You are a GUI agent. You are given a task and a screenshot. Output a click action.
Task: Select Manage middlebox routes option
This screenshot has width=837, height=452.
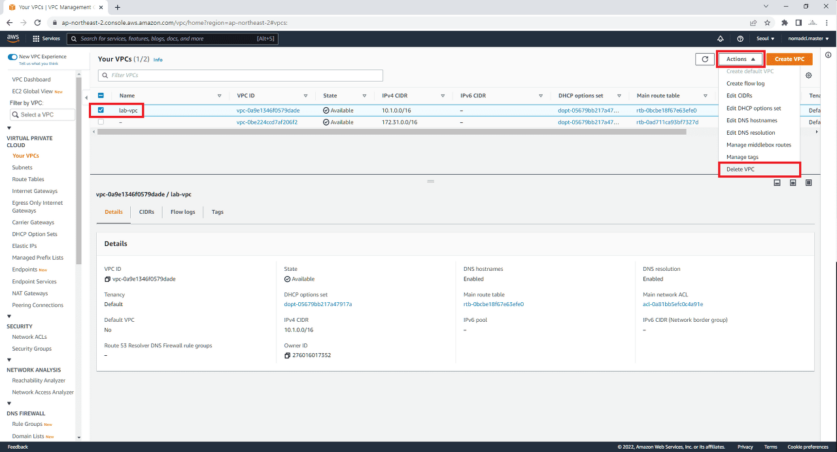(x=759, y=145)
